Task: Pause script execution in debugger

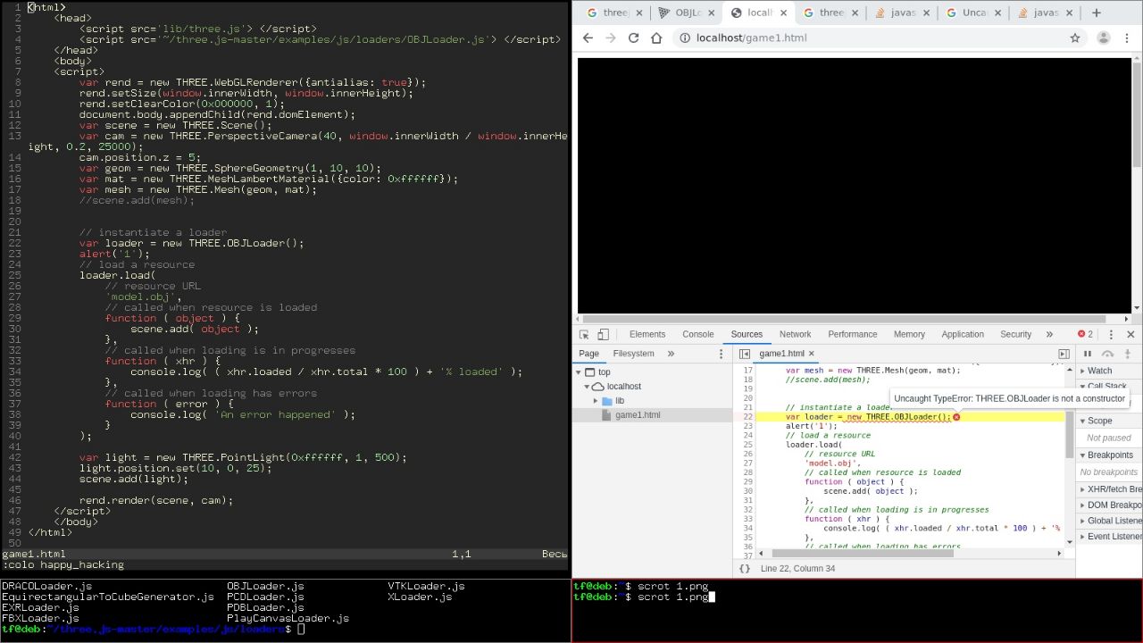Action: pyautogui.click(x=1088, y=354)
